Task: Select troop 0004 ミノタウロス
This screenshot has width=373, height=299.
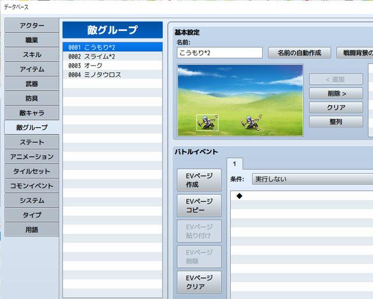Action: [112, 75]
